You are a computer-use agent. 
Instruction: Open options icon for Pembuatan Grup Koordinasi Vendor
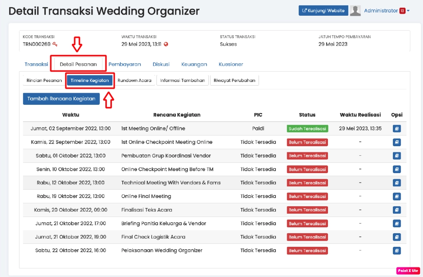(x=397, y=156)
